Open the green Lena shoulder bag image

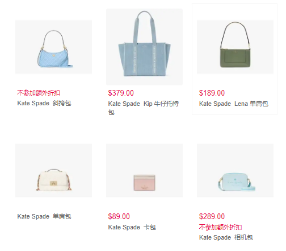[x=235, y=47]
